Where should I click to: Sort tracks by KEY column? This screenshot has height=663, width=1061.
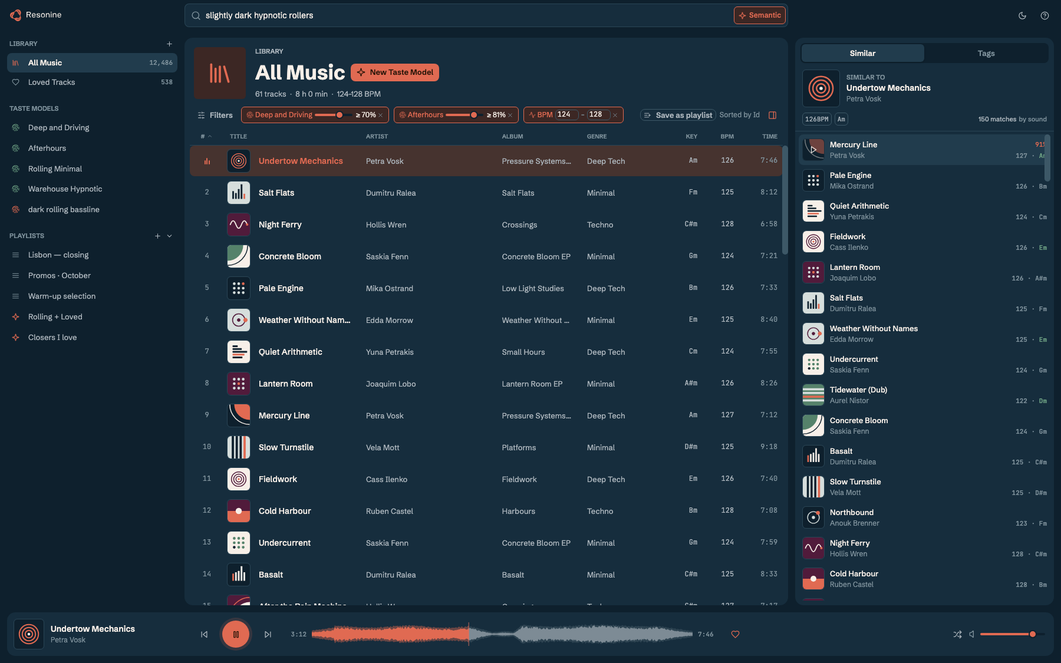click(691, 137)
